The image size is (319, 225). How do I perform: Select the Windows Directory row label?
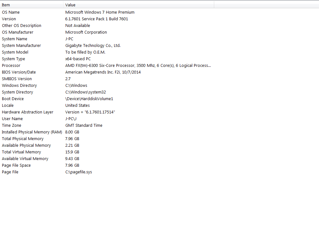(19, 86)
